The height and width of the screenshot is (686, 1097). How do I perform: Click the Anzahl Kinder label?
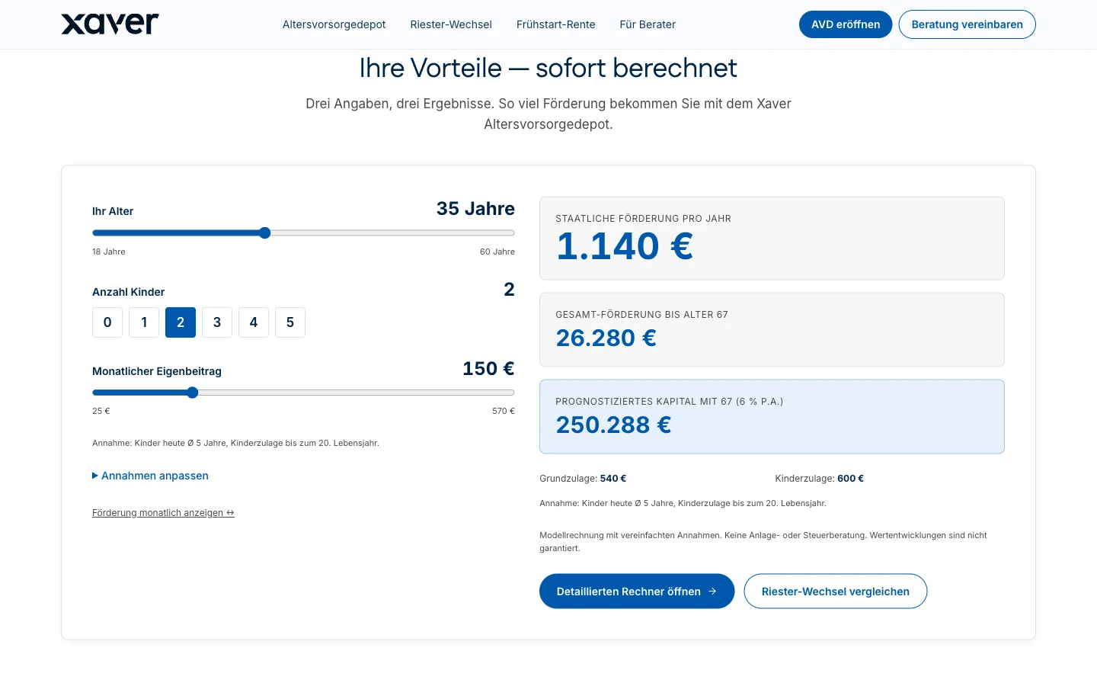128,292
